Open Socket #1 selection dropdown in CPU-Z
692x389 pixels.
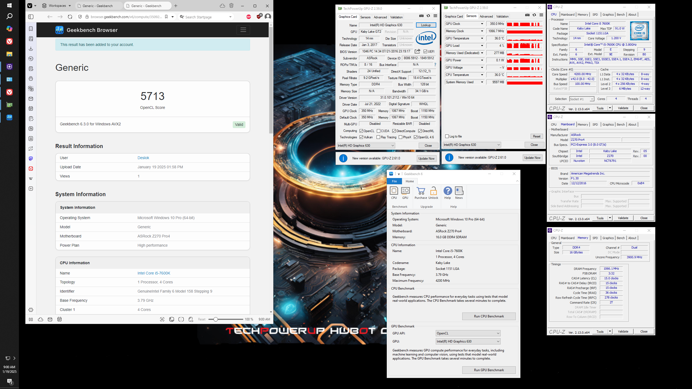582,99
